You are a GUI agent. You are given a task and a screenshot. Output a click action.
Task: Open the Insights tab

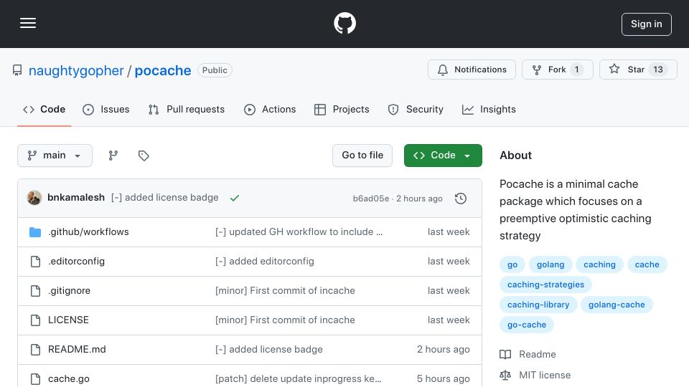tap(489, 109)
